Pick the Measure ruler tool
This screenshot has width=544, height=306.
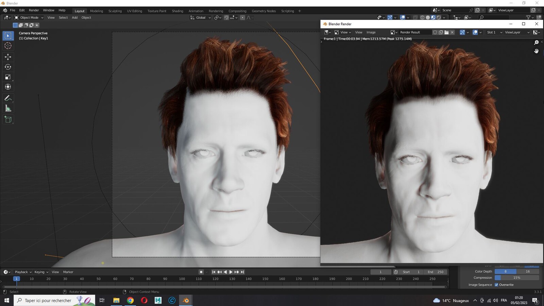tap(8, 108)
